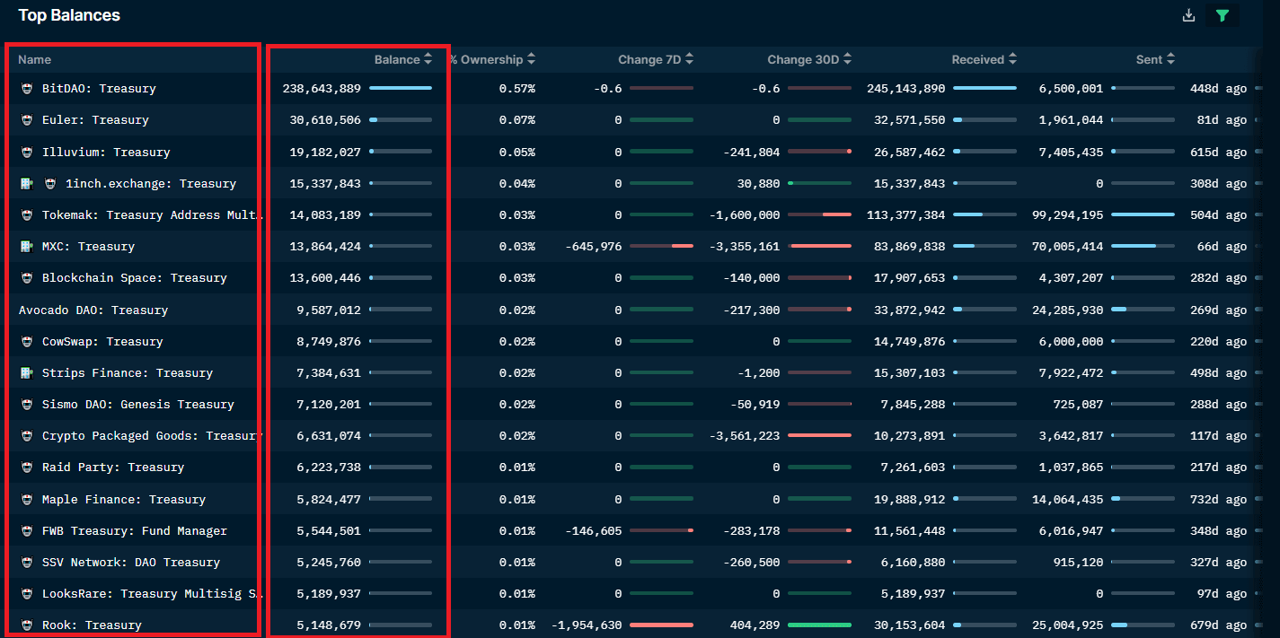Click the label icon beside Blockchain Space: Treasury
The image size is (1280, 638).
click(26, 278)
